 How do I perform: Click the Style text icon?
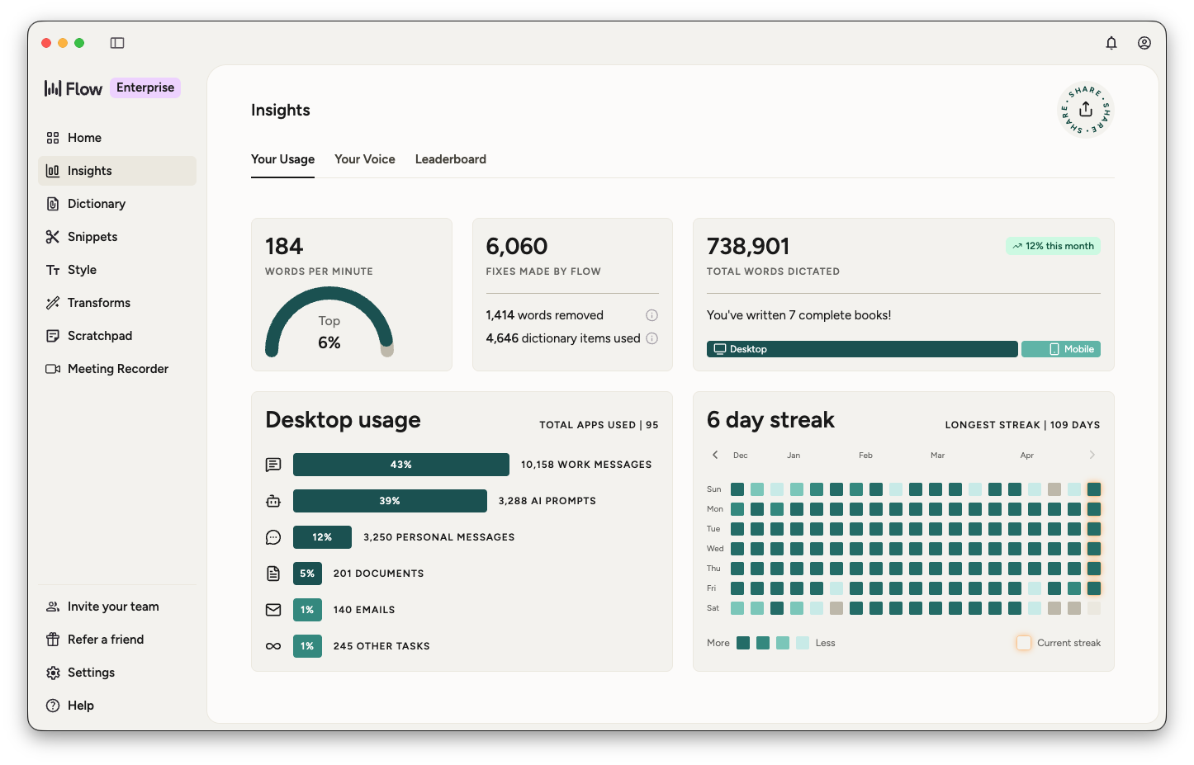click(53, 270)
